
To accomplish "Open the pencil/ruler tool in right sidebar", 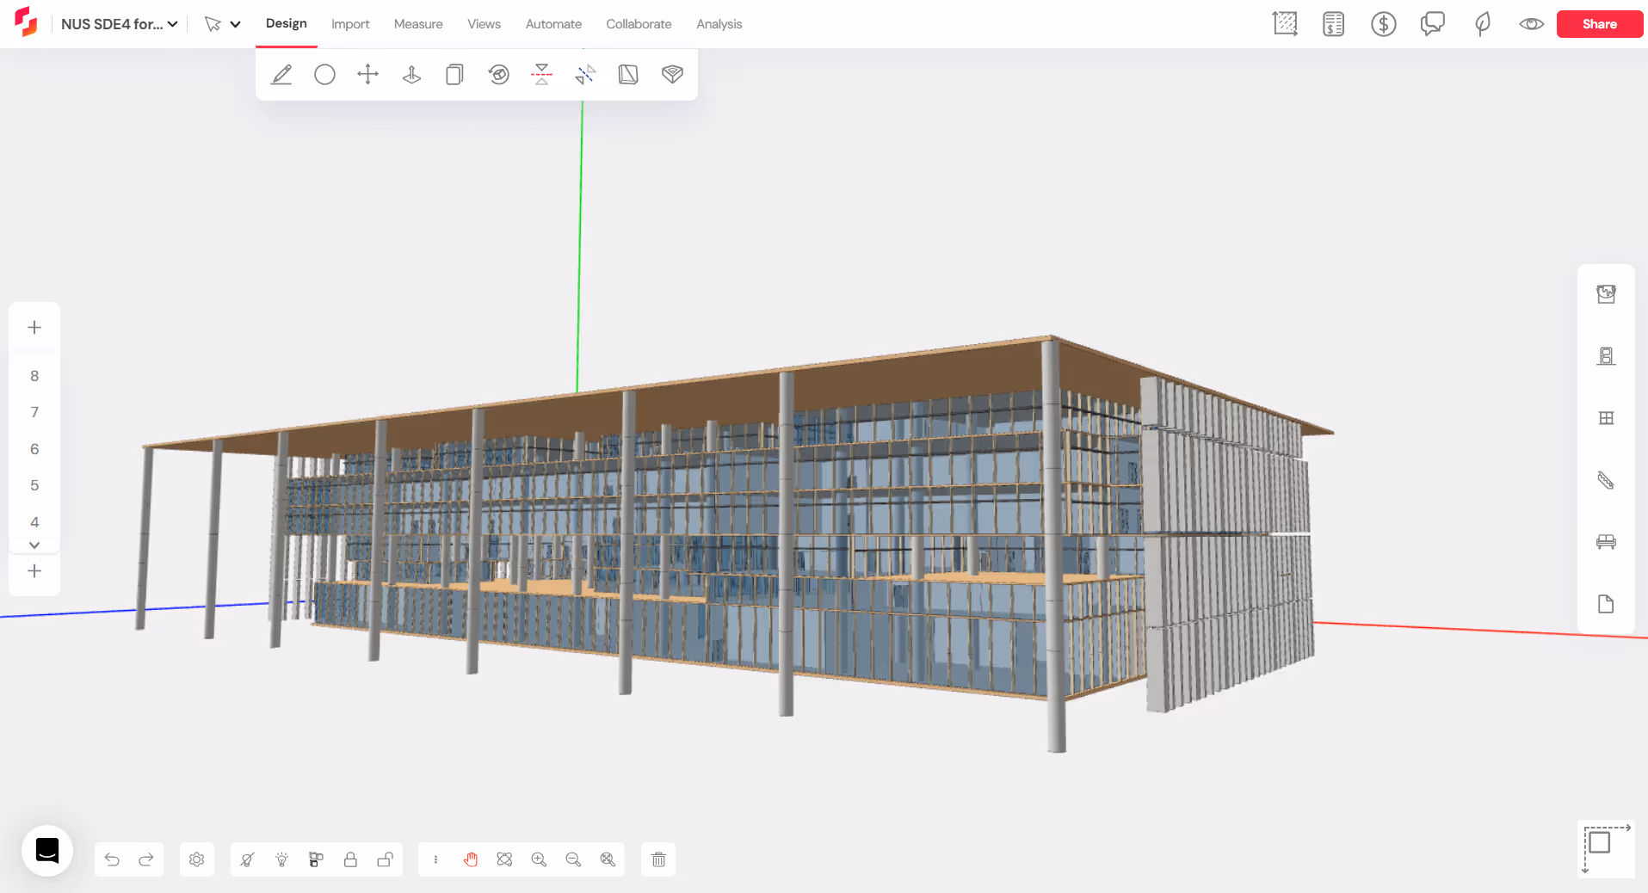I will coord(1606,480).
